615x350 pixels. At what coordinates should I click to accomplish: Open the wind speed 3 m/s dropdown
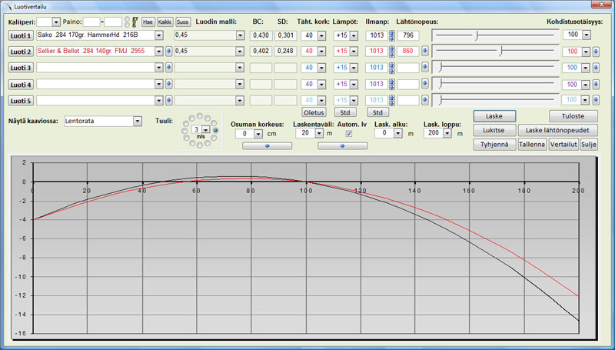pyautogui.click(x=205, y=130)
